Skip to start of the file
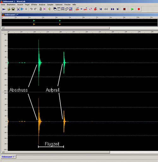This screenshot has width=158, height=162. click(100, 9)
